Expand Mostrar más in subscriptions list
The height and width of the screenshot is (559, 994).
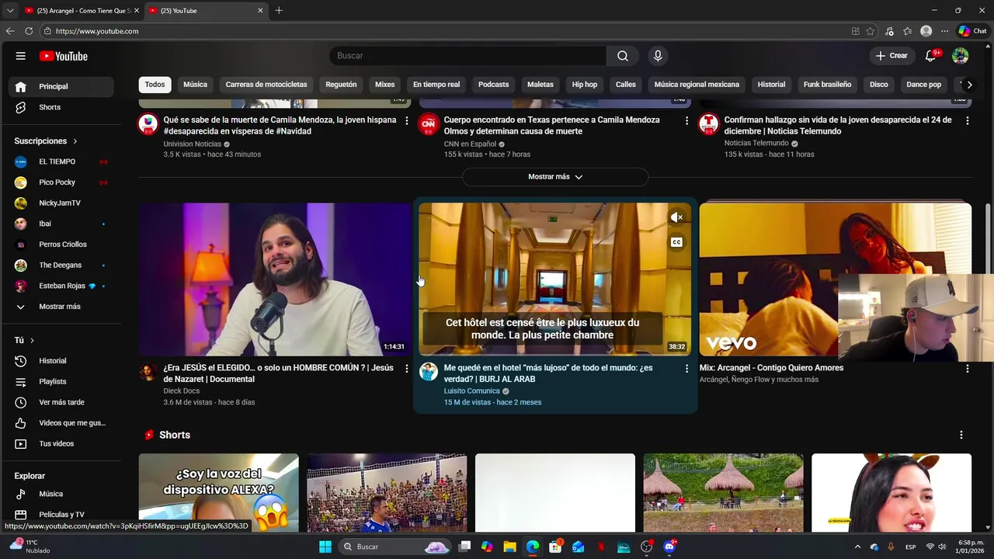61,307
